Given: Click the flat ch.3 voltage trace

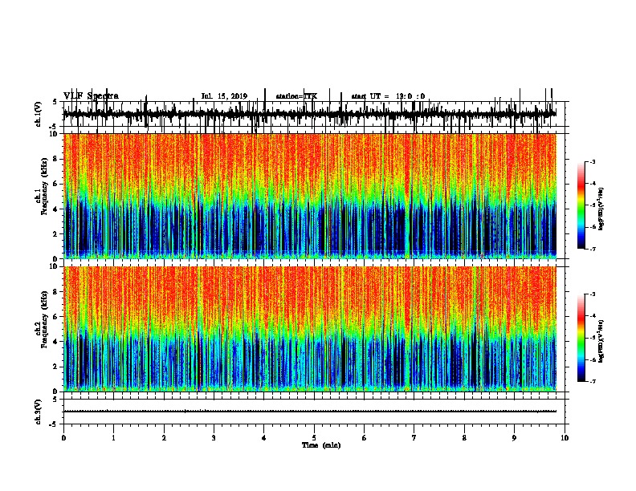Looking at the screenshot, I should tap(309, 412).
